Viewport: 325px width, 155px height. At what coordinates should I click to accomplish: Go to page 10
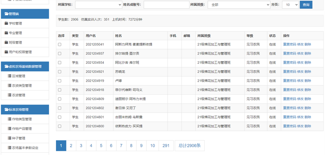click(x=153, y=146)
